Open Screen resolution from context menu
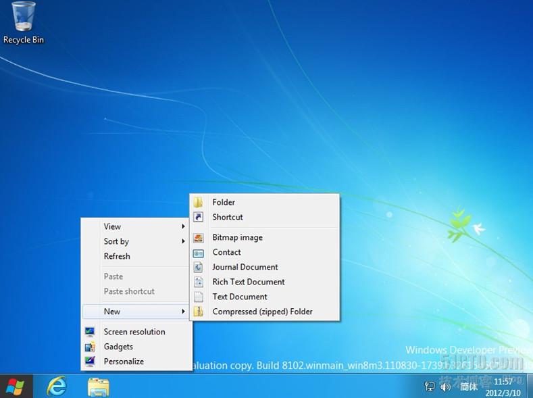 [136, 332]
